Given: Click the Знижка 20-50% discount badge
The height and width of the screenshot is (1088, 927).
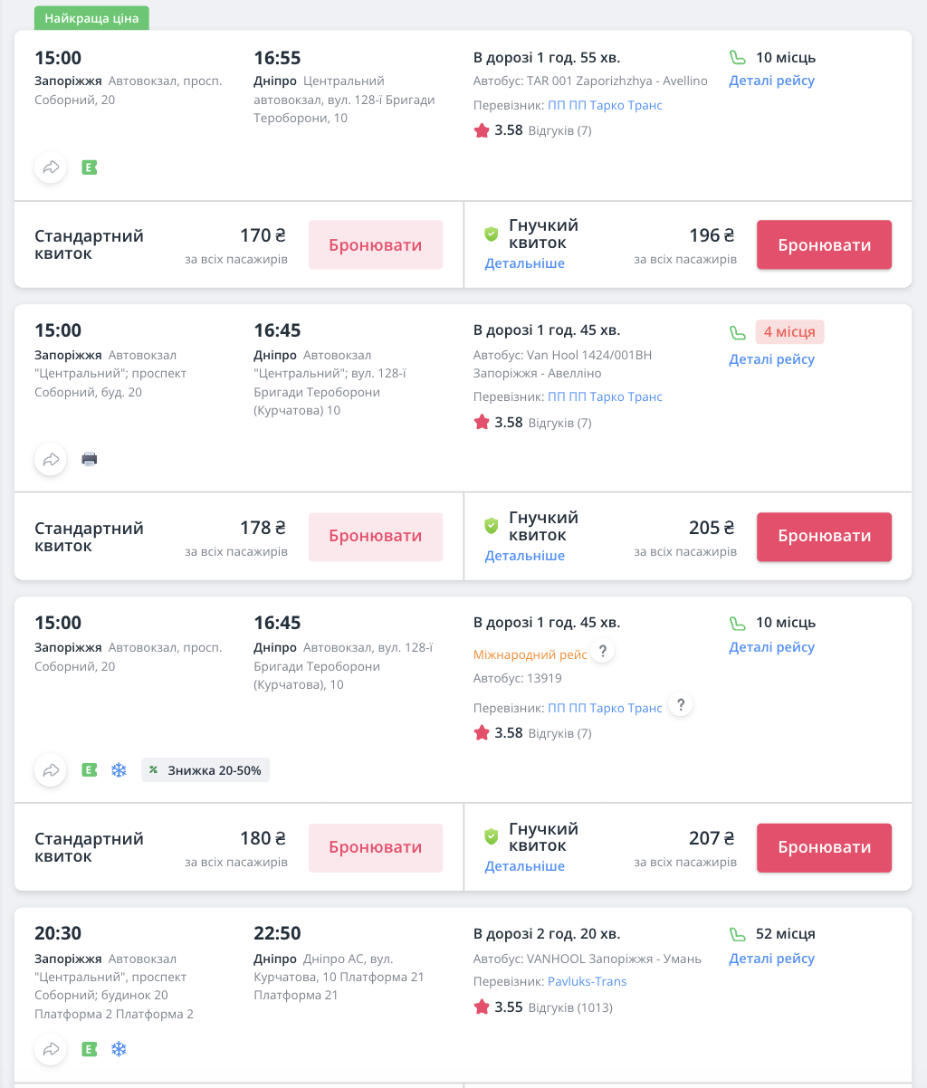Looking at the screenshot, I should (x=205, y=770).
